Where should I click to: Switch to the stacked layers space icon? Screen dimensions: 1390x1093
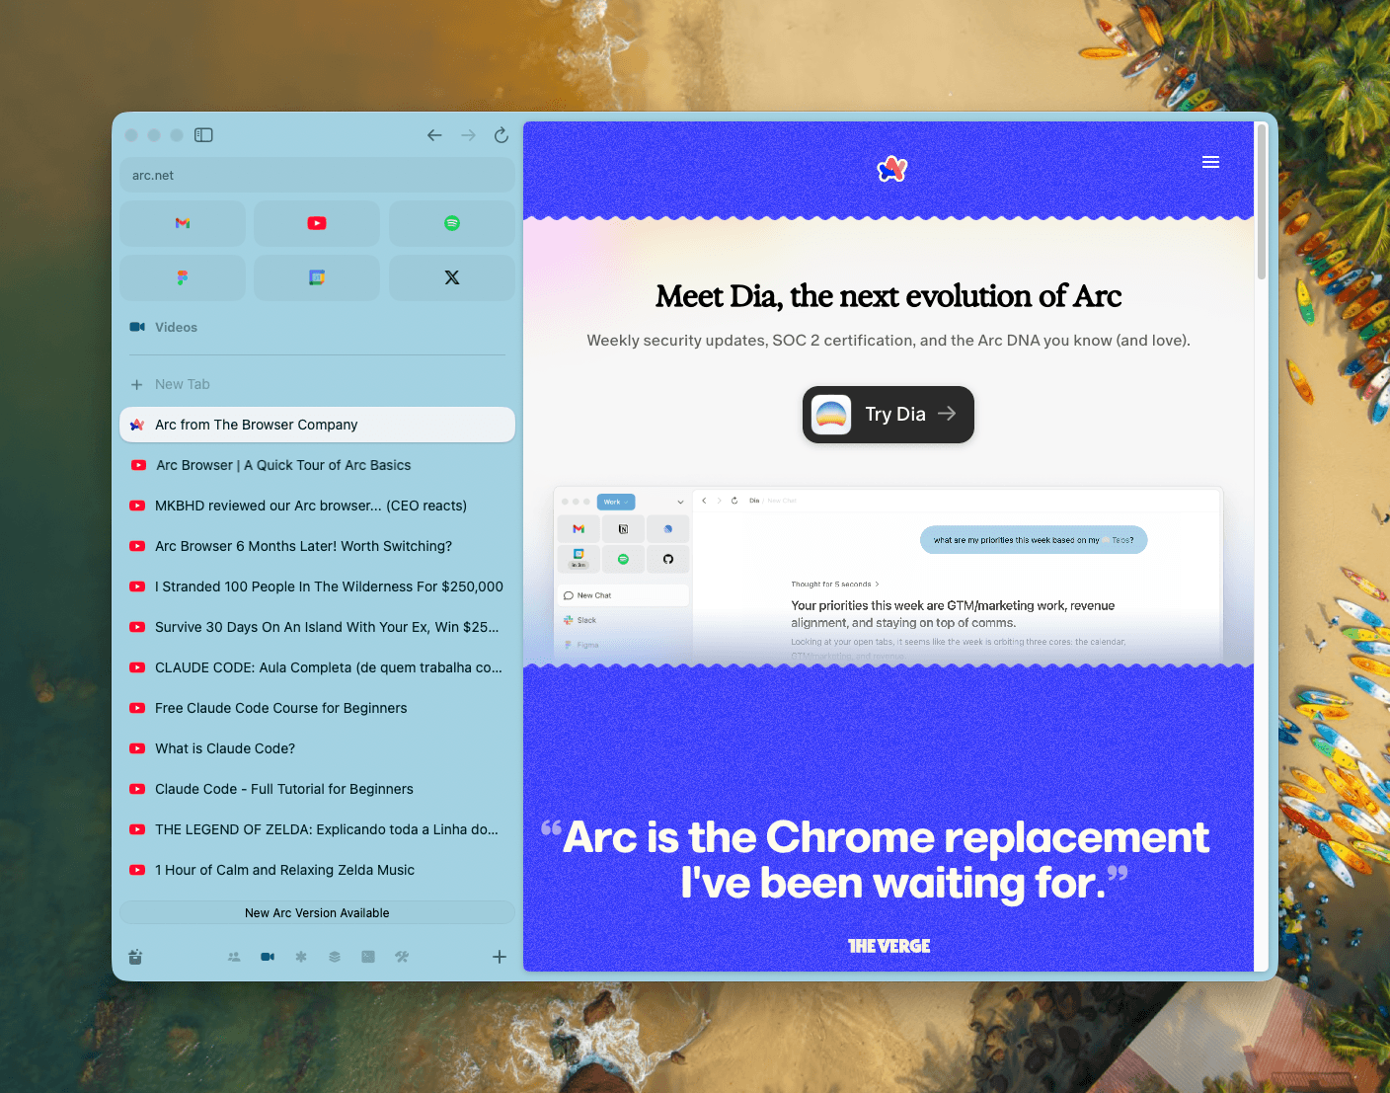[x=335, y=957]
